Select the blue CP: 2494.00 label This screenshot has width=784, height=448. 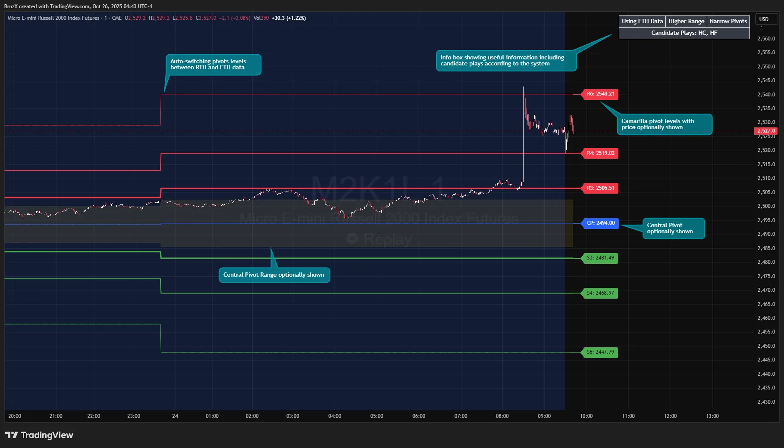pos(600,223)
